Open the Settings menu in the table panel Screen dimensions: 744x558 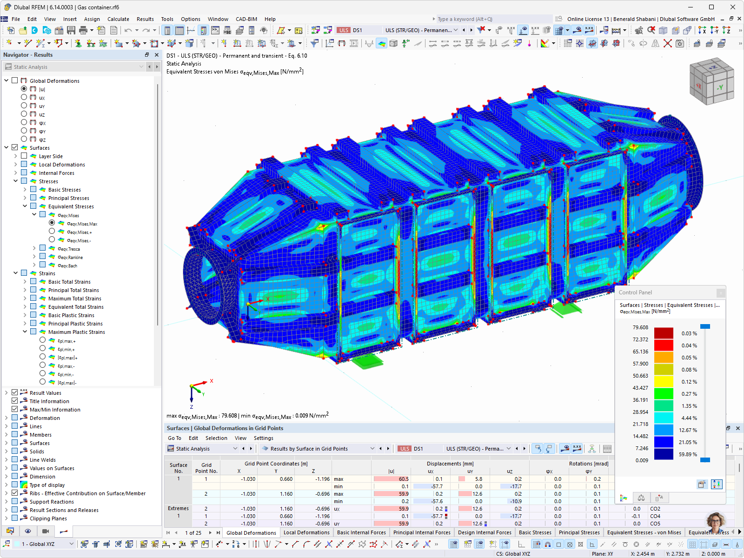coord(263,438)
